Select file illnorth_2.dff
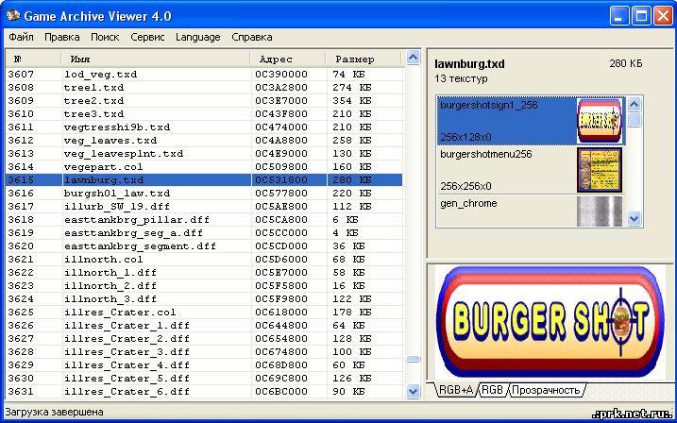The image size is (677, 423). point(110,286)
